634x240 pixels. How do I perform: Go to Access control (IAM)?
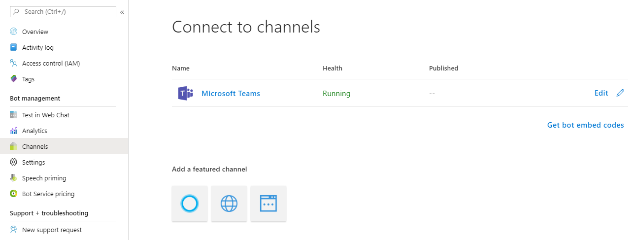pyautogui.click(x=51, y=63)
